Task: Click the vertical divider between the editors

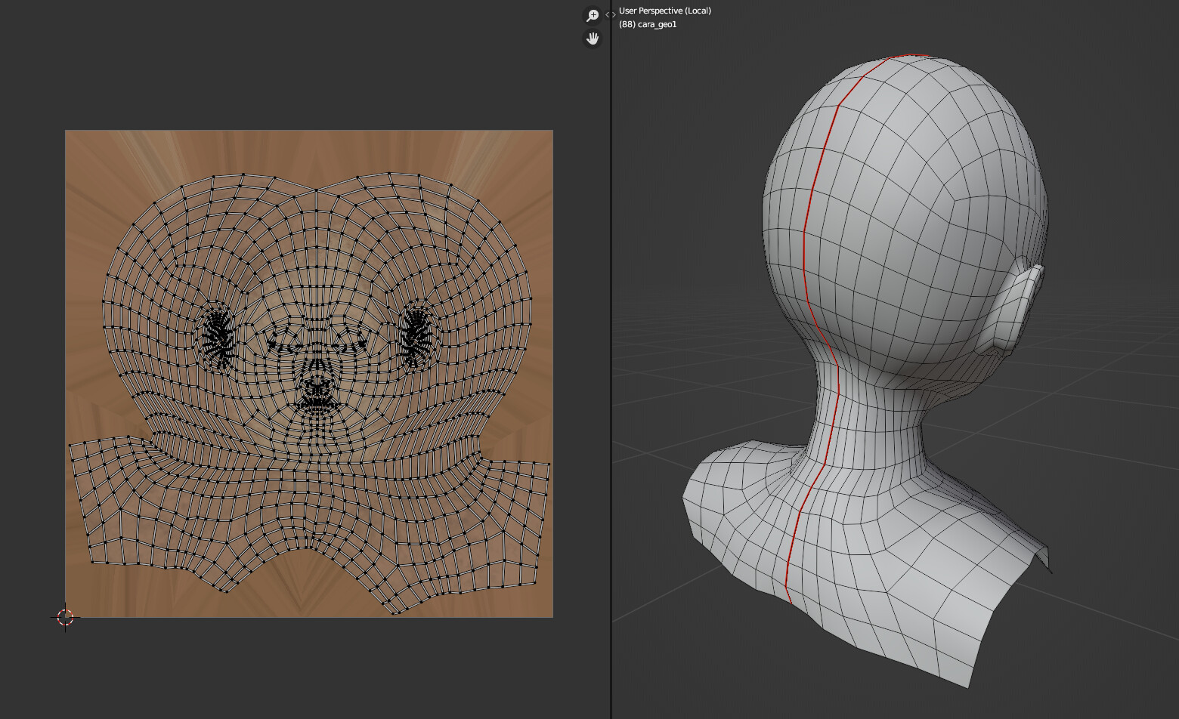Action: [611, 378]
